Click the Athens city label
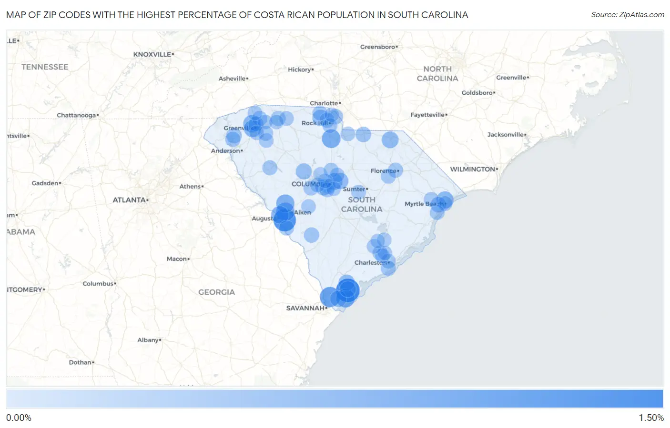This screenshot has width=670, height=428. point(191,186)
